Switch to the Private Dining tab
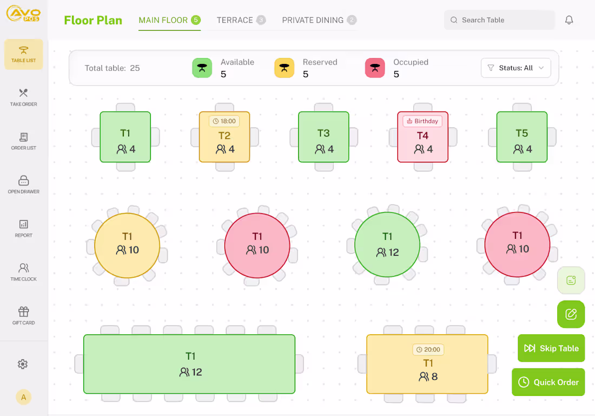 point(319,20)
